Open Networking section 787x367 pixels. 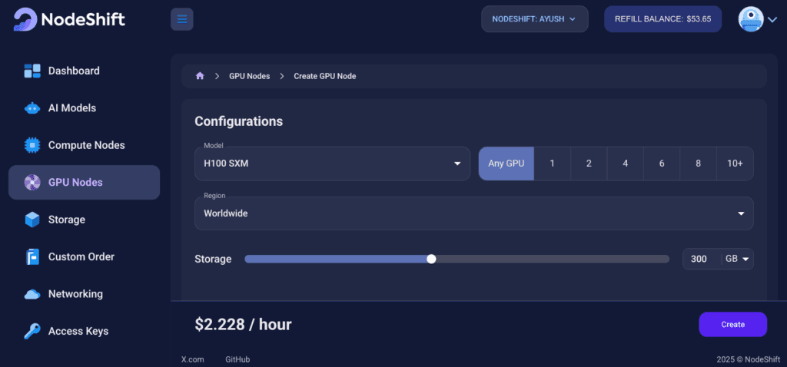pyautogui.click(x=84, y=294)
